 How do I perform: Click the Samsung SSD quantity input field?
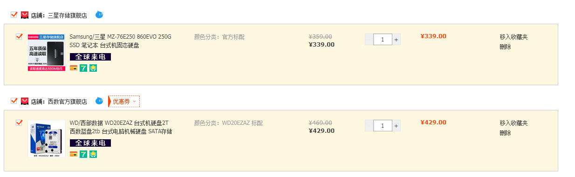(x=383, y=40)
